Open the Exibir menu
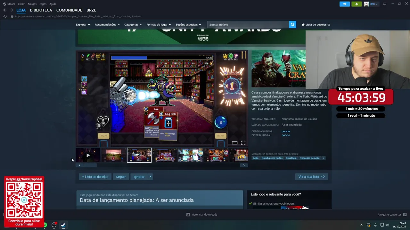 [21, 4]
